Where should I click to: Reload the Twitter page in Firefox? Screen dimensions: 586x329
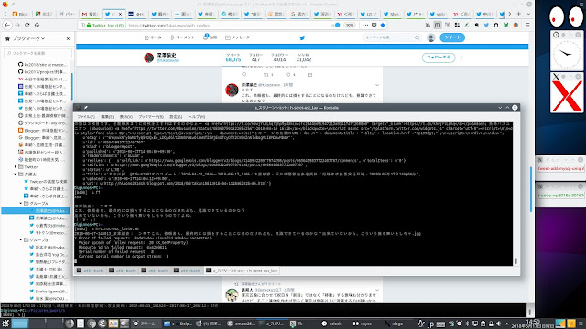27,25
